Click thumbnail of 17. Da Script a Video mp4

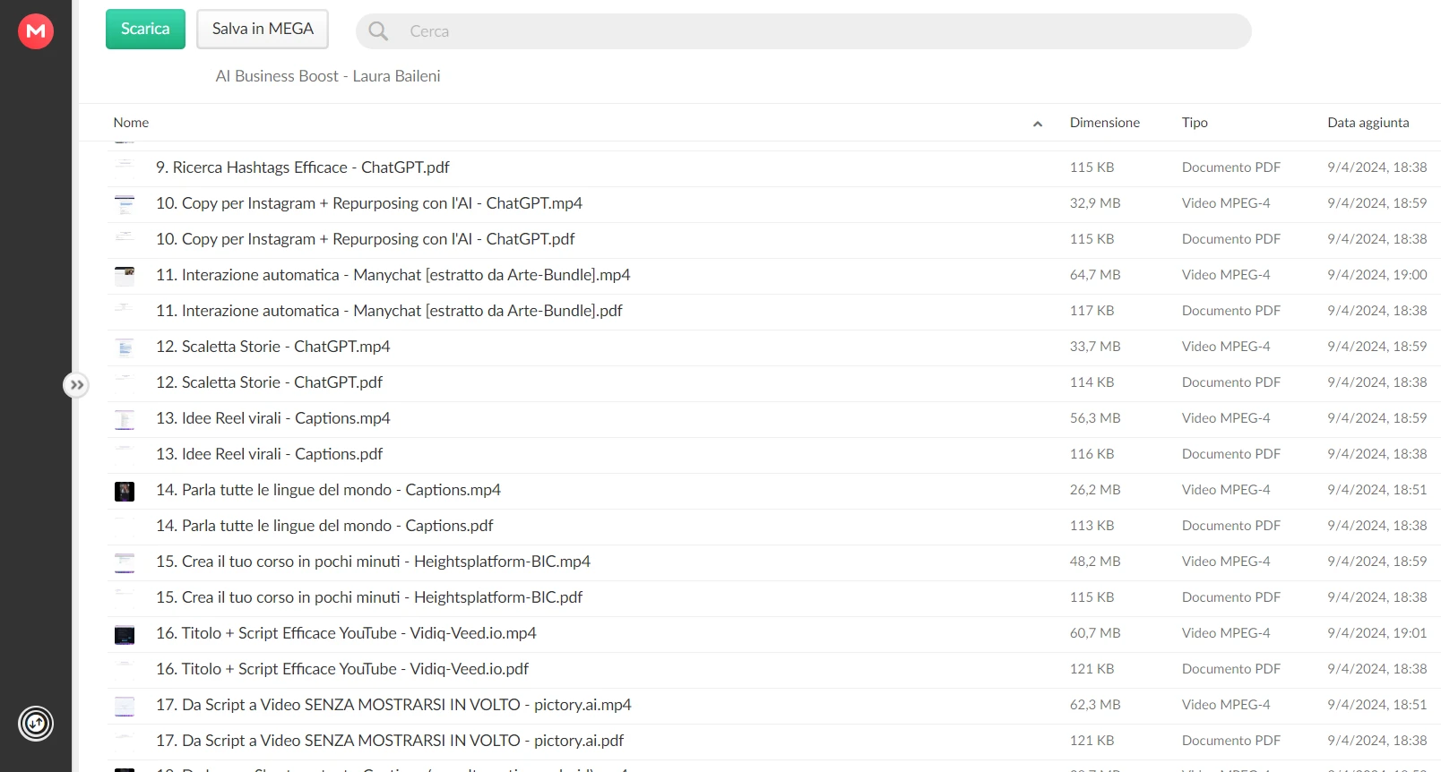[x=125, y=706]
